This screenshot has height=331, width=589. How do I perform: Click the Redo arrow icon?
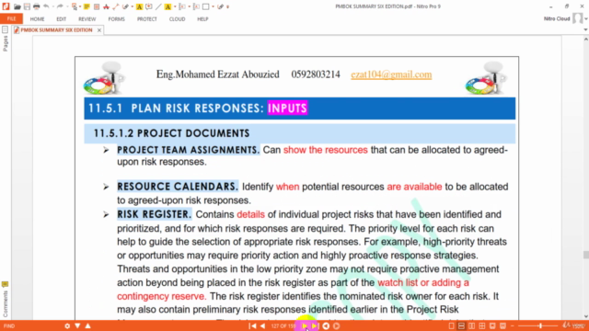click(x=60, y=6)
